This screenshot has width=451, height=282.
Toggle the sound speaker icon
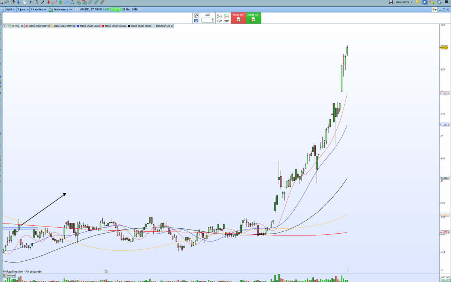tap(425, 2)
